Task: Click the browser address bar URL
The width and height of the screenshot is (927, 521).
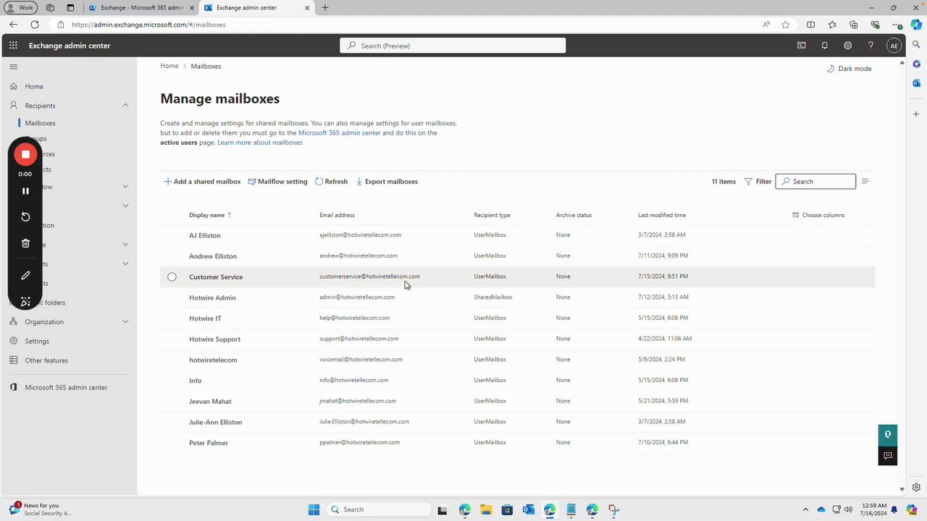Action: 148,25
